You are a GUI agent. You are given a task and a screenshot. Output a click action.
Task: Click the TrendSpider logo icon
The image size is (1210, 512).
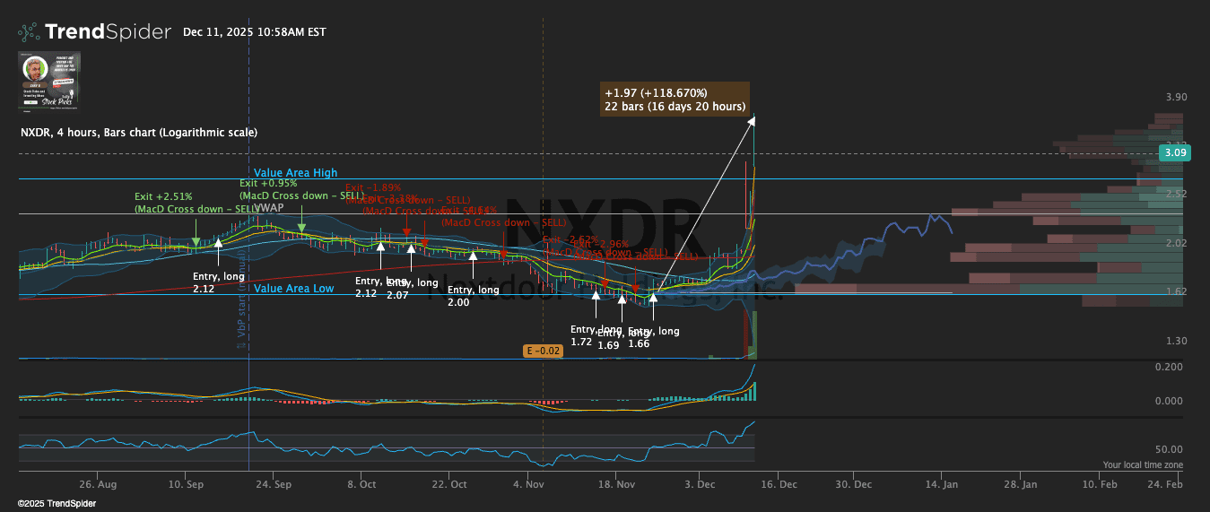(x=29, y=32)
